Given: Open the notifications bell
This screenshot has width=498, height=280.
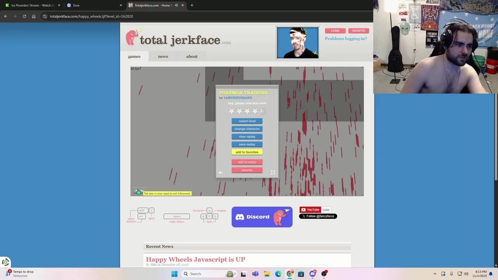Looking at the screenshot, I should click(x=491, y=274).
